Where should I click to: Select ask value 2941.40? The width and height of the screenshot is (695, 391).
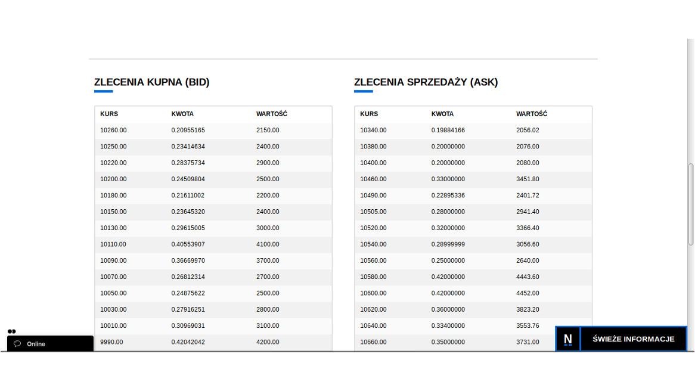point(528,212)
